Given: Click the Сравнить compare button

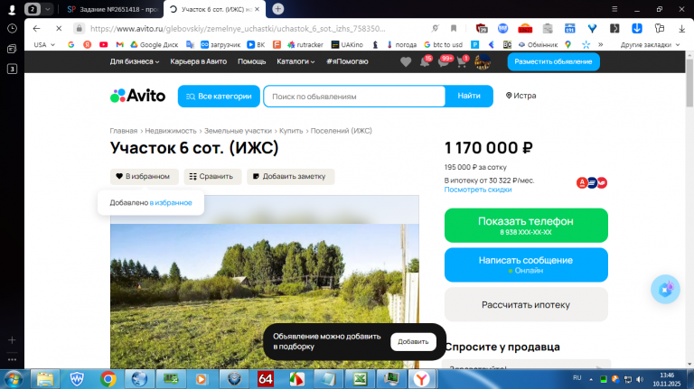Looking at the screenshot, I should (x=212, y=176).
